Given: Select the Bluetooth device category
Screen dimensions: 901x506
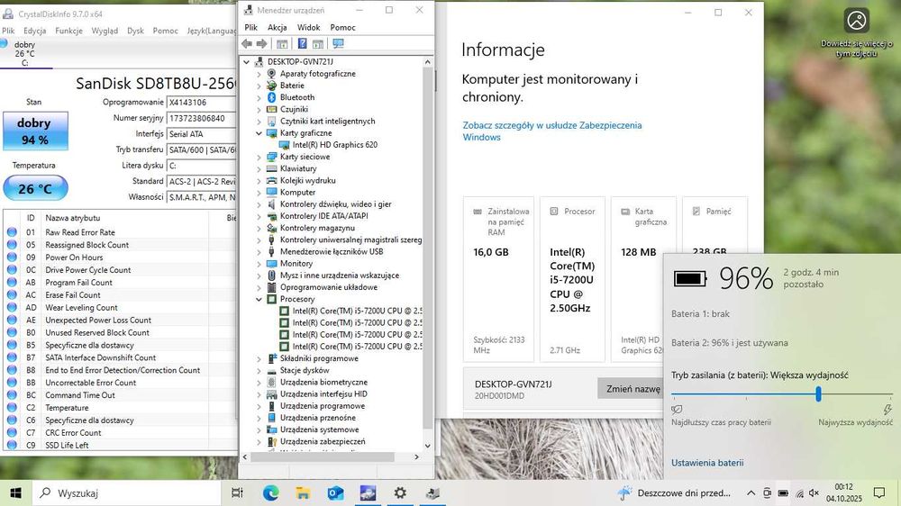Looking at the screenshot, I should tap(297, 97).
